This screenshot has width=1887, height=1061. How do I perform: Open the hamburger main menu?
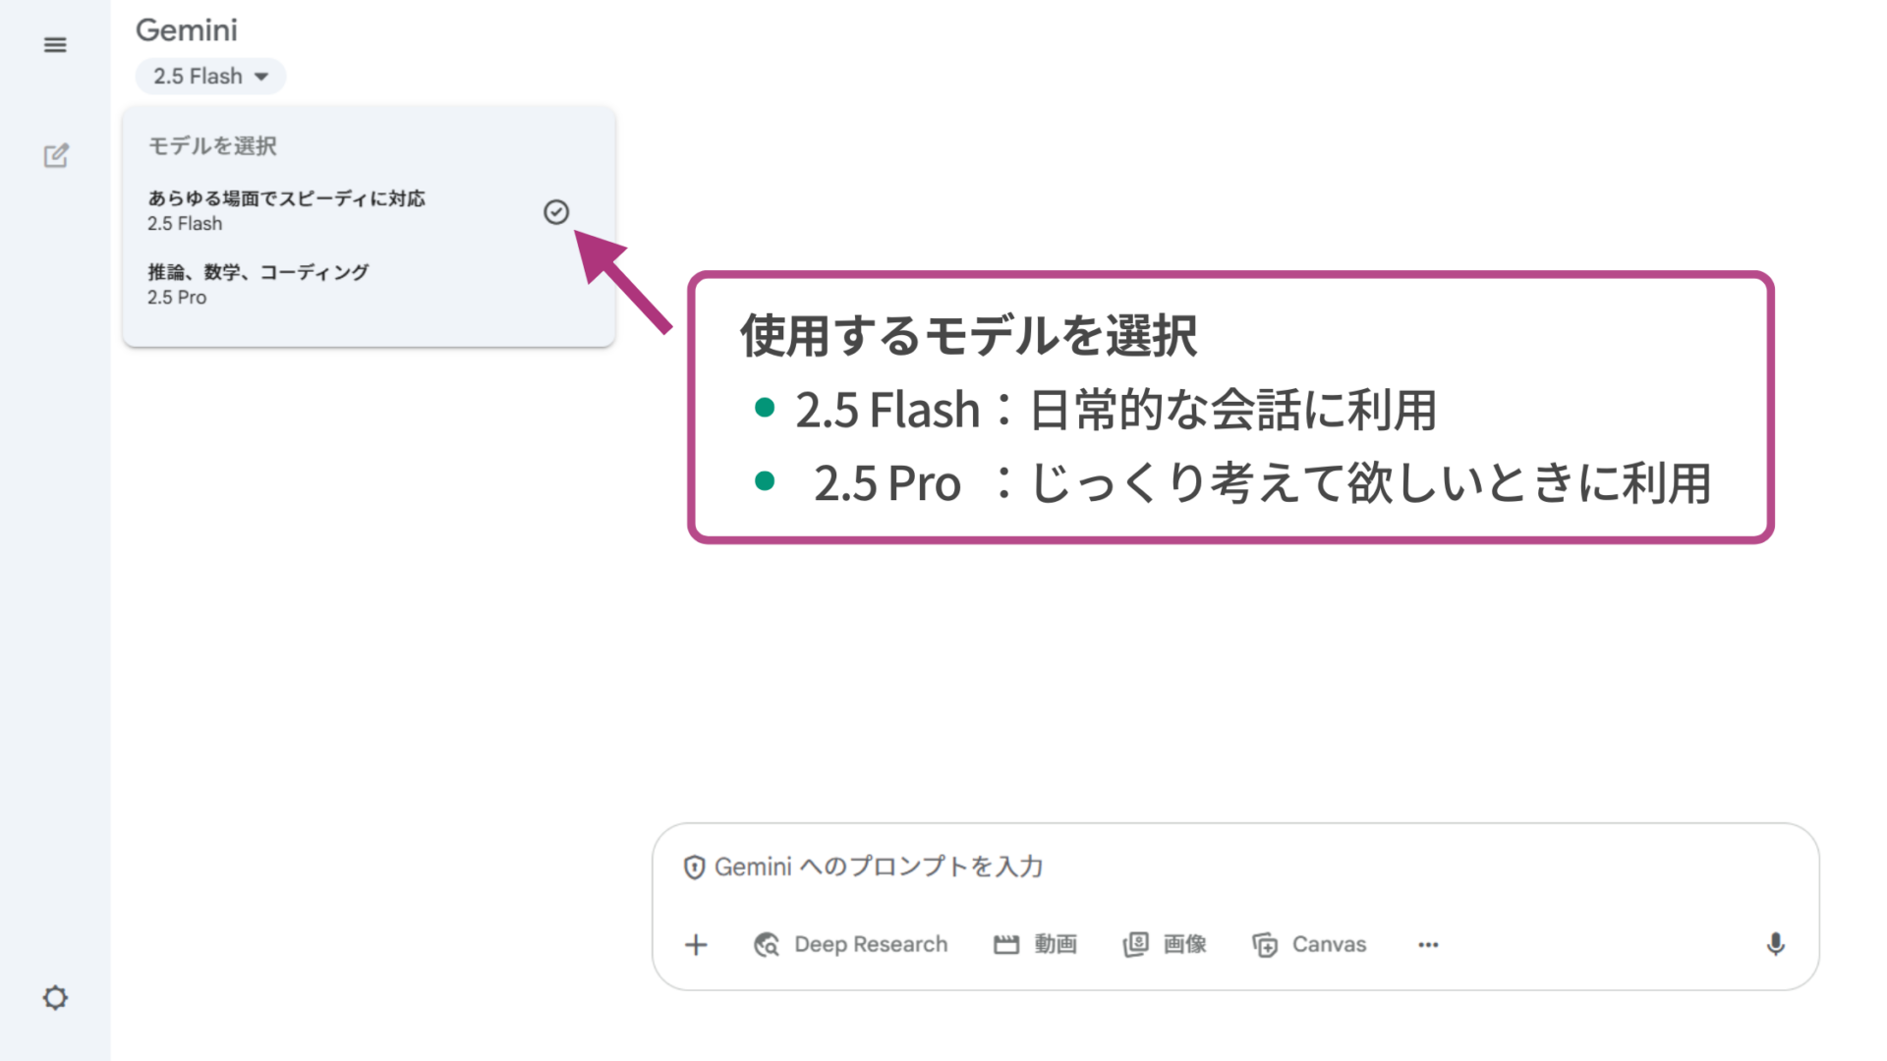55,45
